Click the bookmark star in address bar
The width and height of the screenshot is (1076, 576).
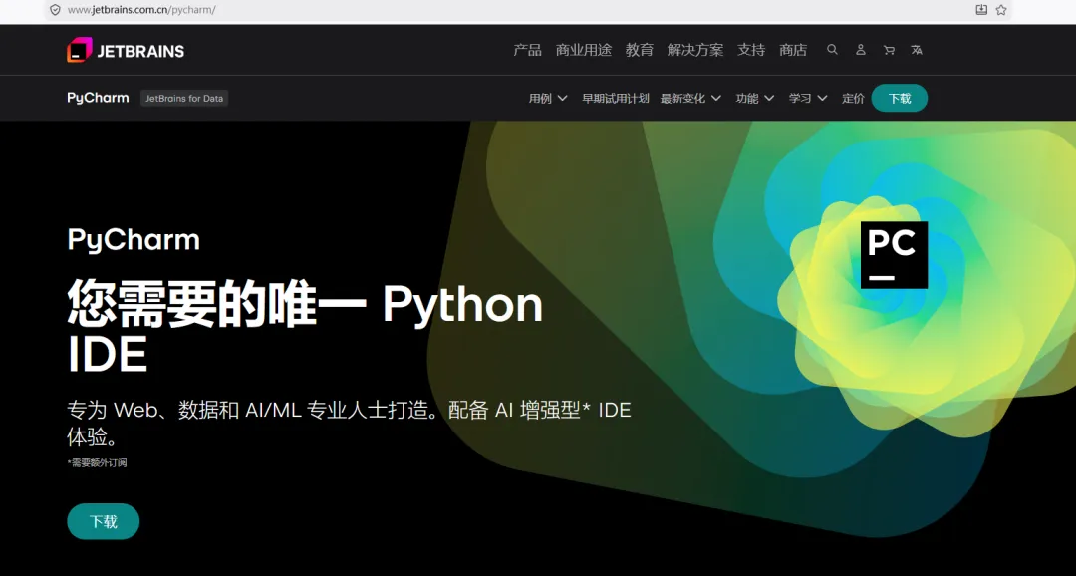pos(1001,10)
